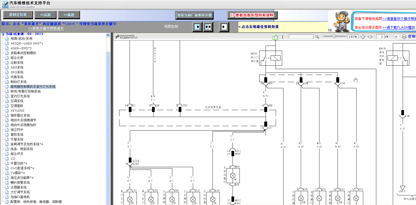Select 继电器控制模块及室外灯光系统 entry
416x205 pixels.
pos(33,87)
